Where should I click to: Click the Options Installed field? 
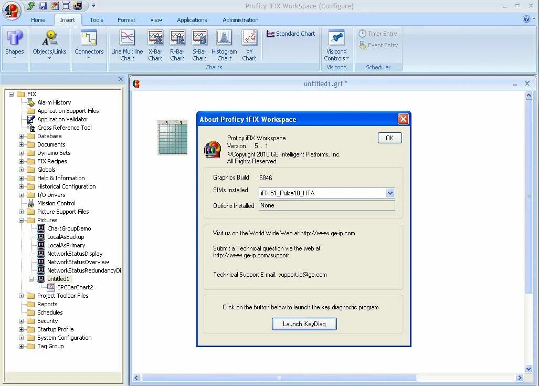[326, 205]
